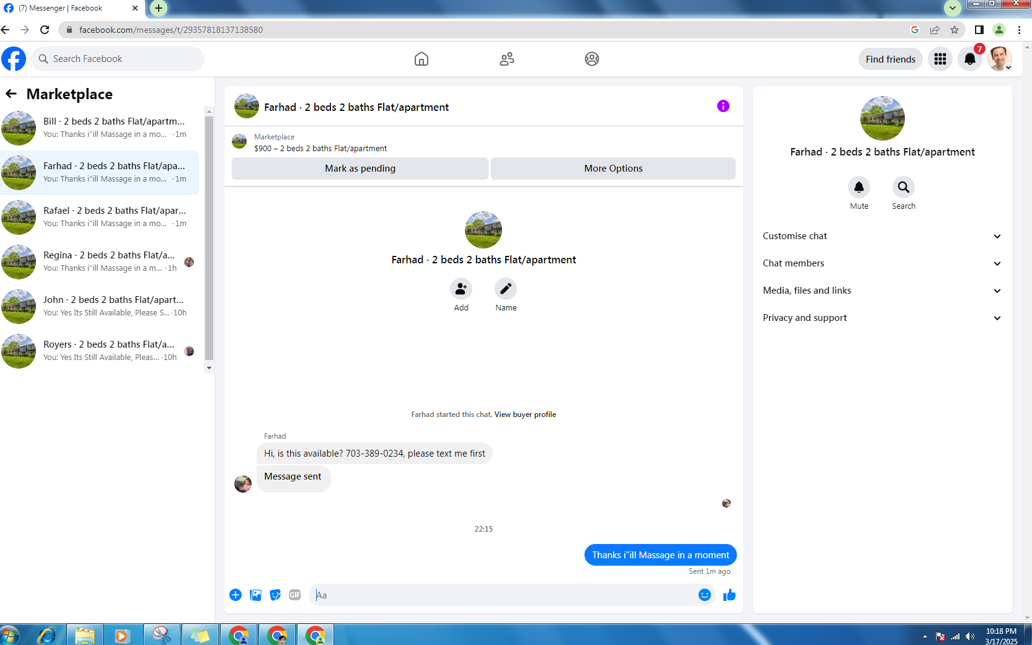Click Farhad's message with phone number

click(374, 454)
